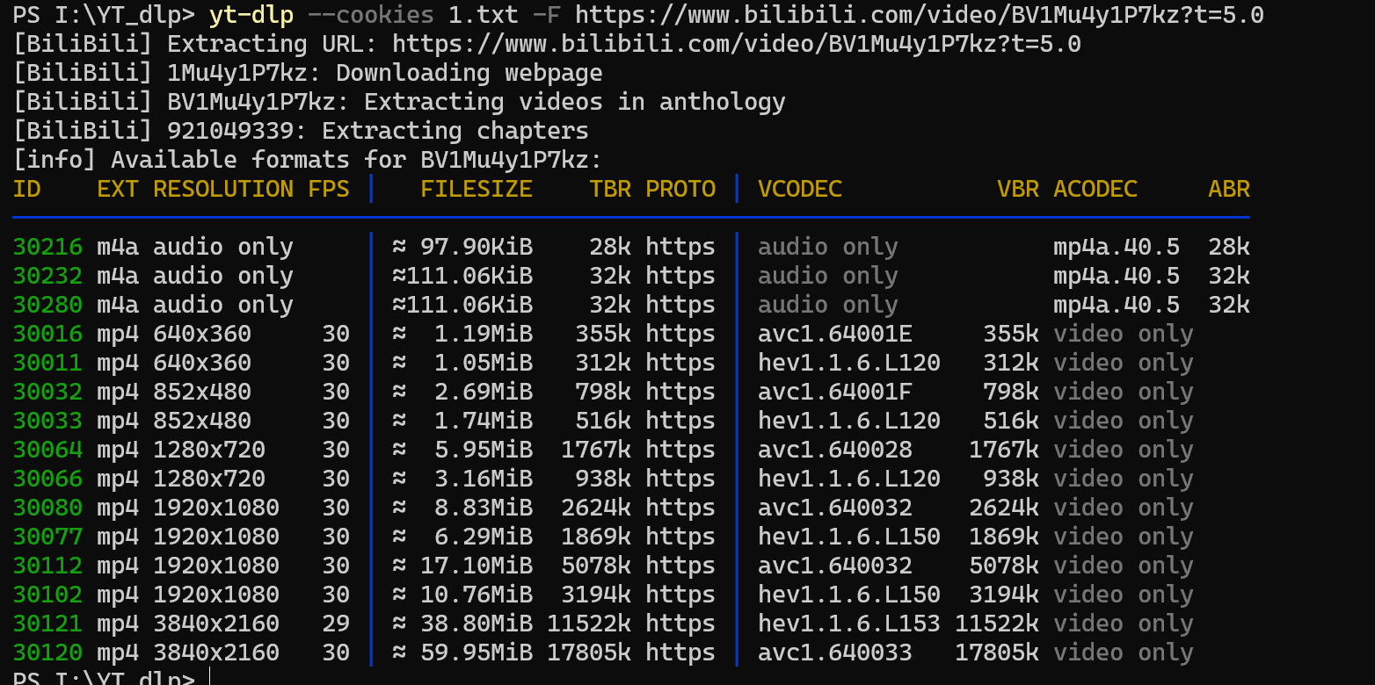Click format ID 30016
The image size is (1375, 685).
pos(47,334)
